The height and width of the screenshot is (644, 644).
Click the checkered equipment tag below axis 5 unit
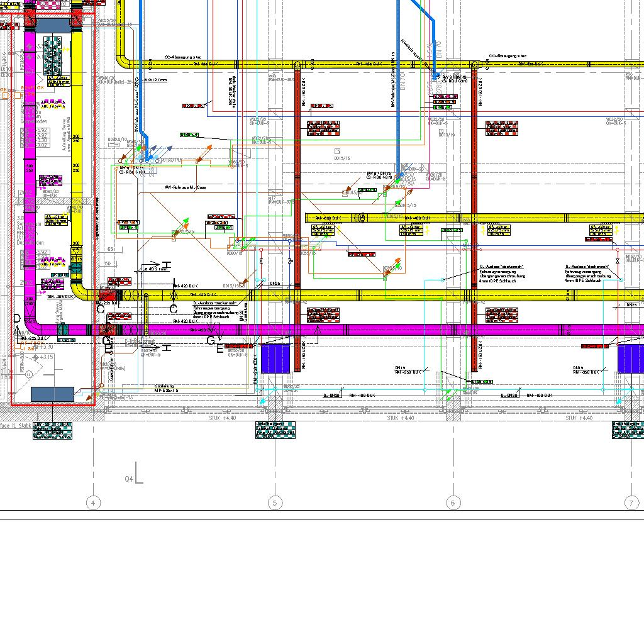[x=275, y=430]
